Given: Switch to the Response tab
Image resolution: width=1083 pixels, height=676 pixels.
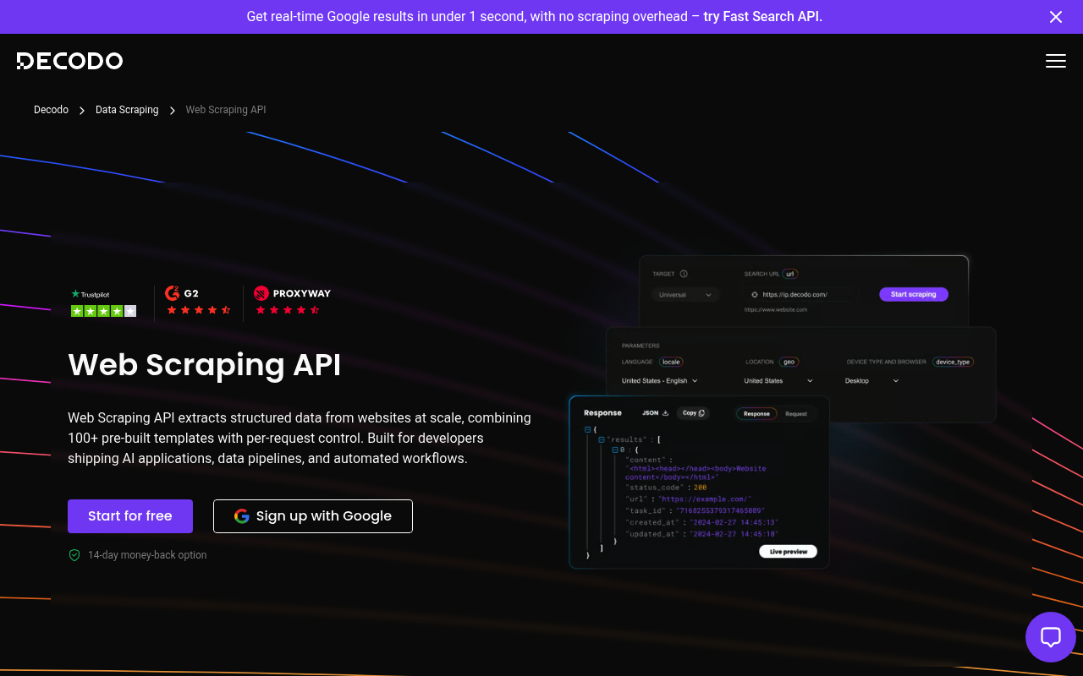Looking at the screenshot, I should tap(756, 414).
